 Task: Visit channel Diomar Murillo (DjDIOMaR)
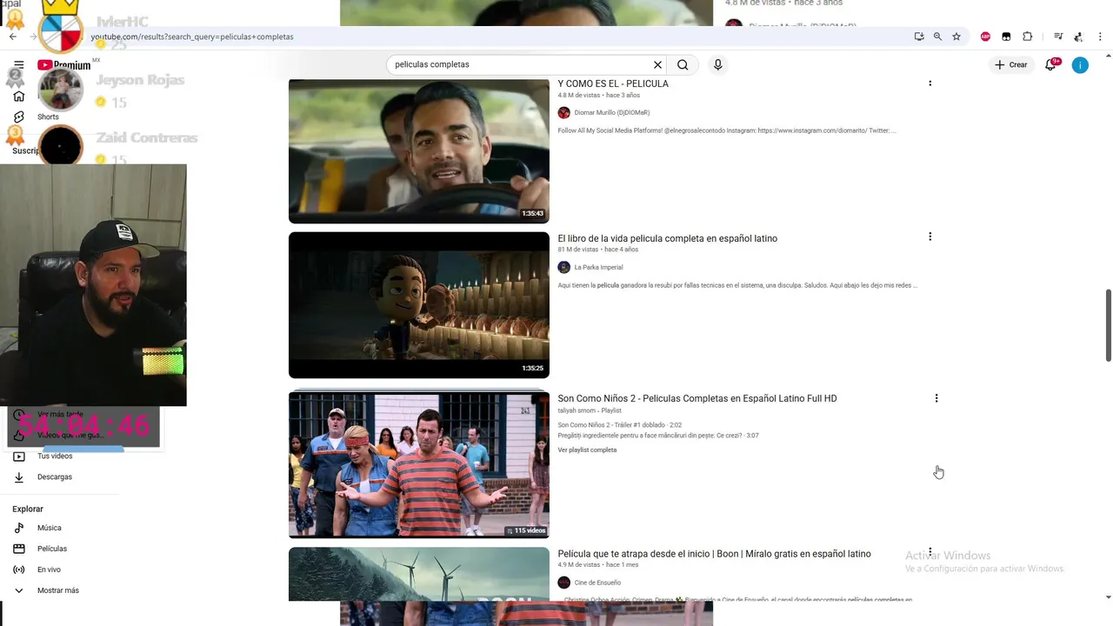(612, 113)
